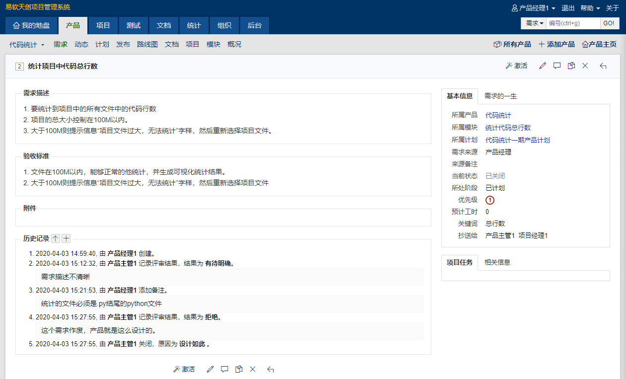The width and height of the screenshot is (626, 379).
Task: Expand the 帮助 help menu
Action: (590, 8)
